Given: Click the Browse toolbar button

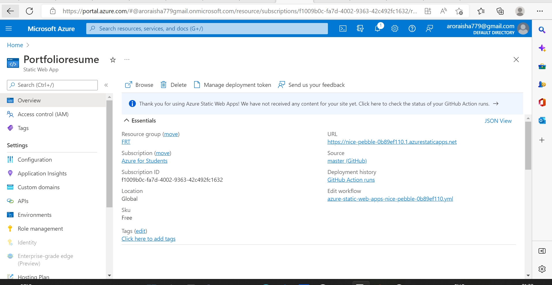Looking at the screenshot, I should pyautogui.click(x=139, y=85).
